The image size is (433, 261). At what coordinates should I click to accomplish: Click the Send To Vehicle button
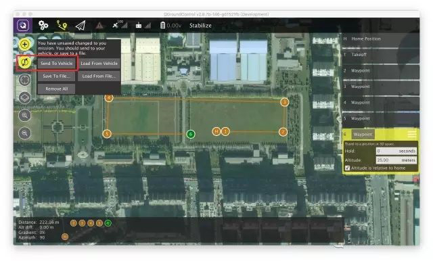click(56, 63)
